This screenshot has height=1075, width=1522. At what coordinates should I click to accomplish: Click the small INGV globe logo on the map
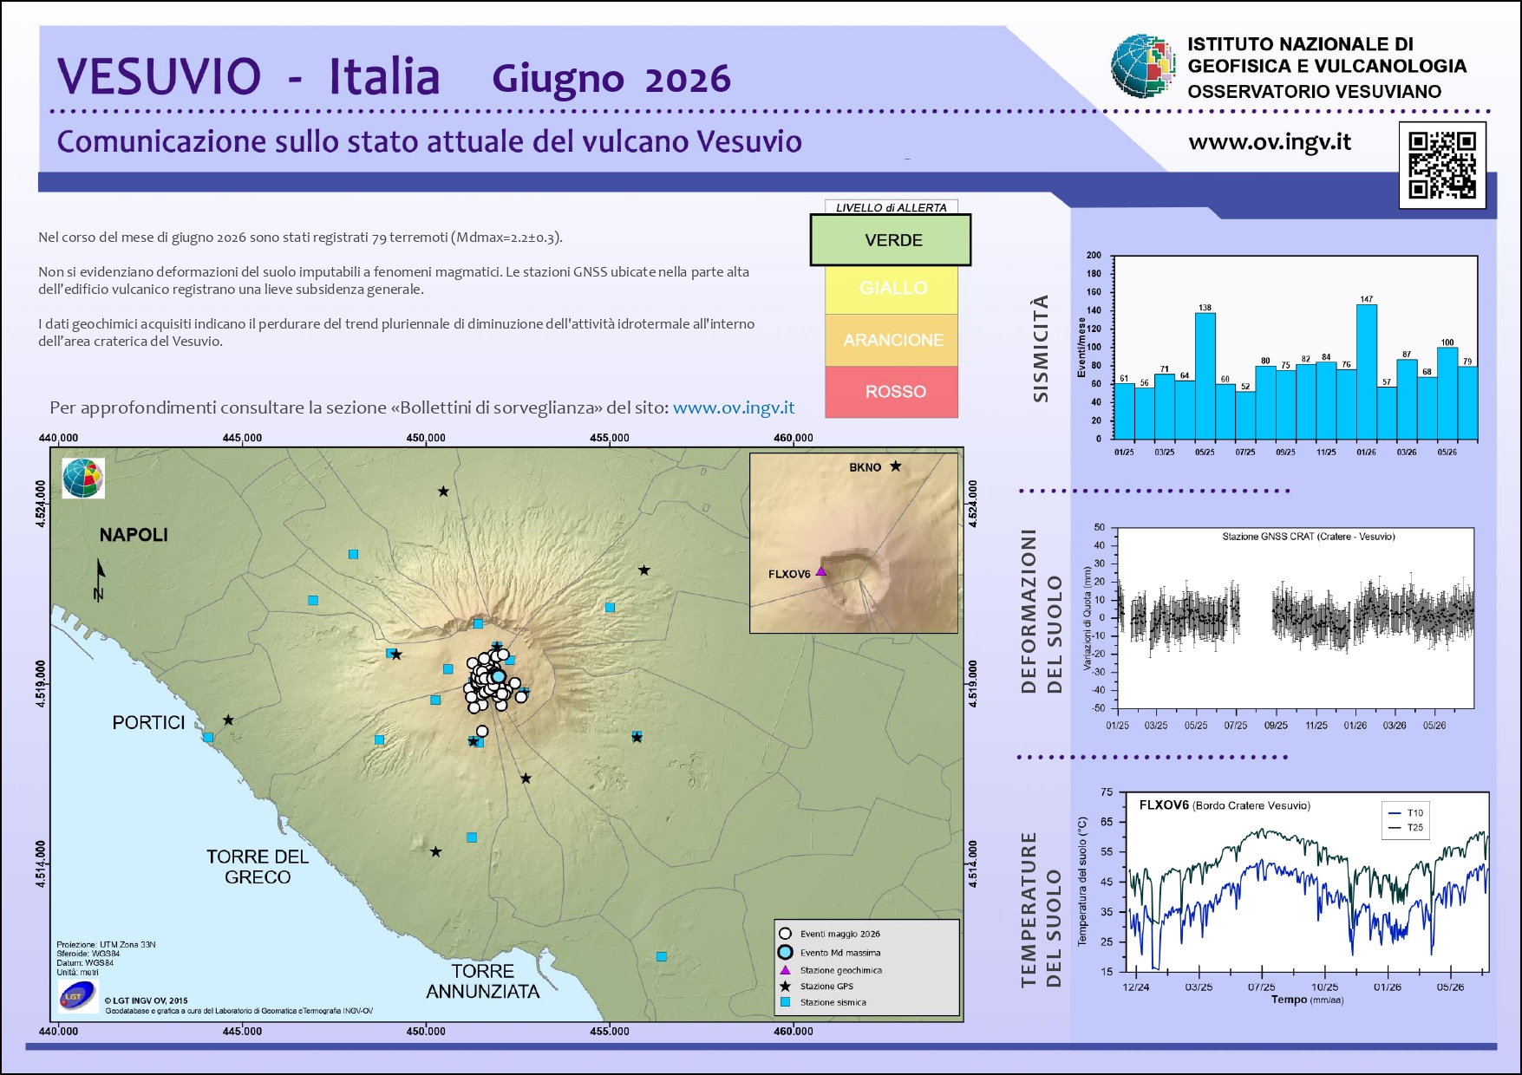(83, 478)
